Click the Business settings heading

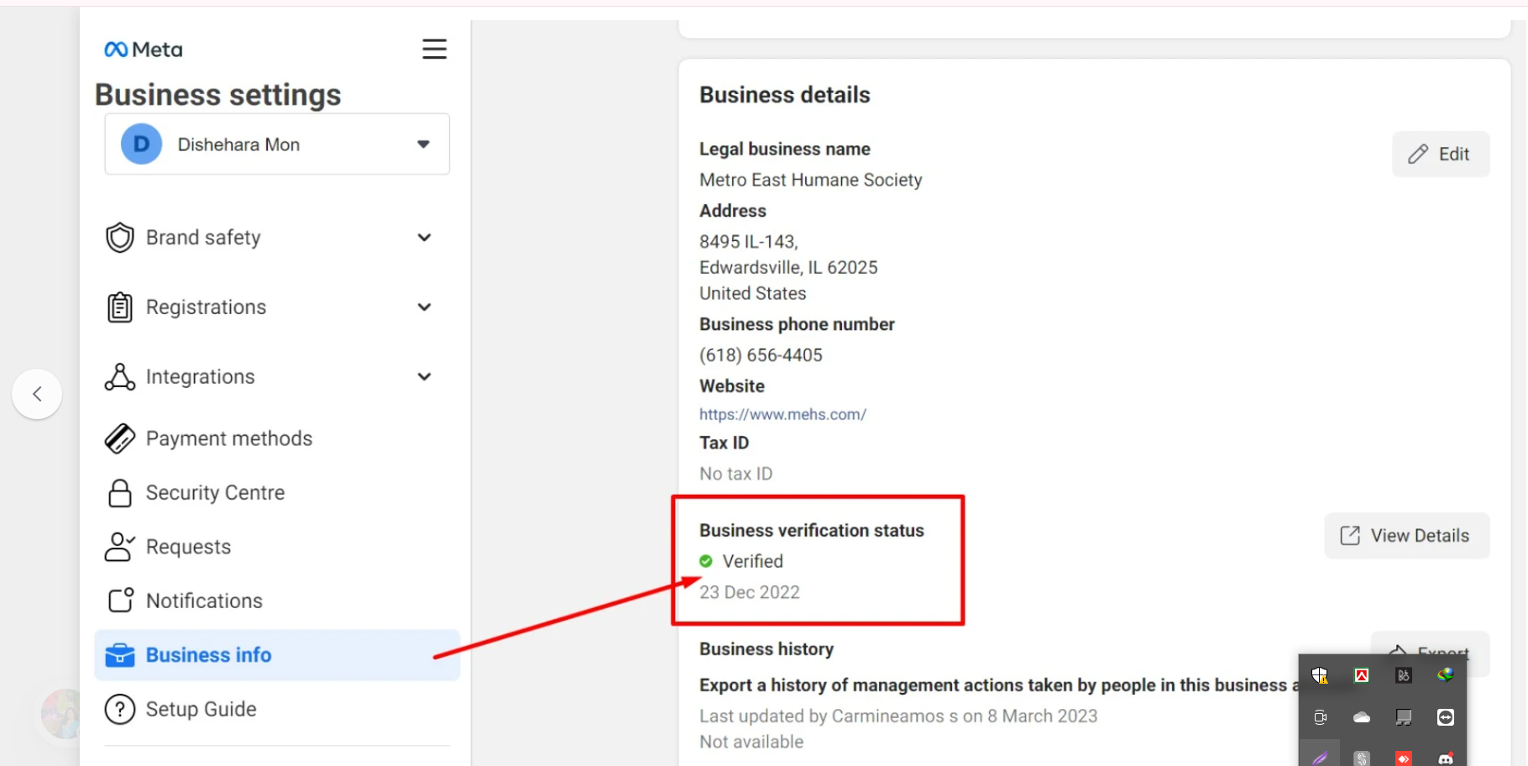tap(218, 95)
